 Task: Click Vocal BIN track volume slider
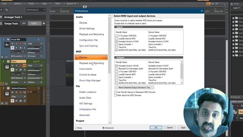click(x=35, y=47)
